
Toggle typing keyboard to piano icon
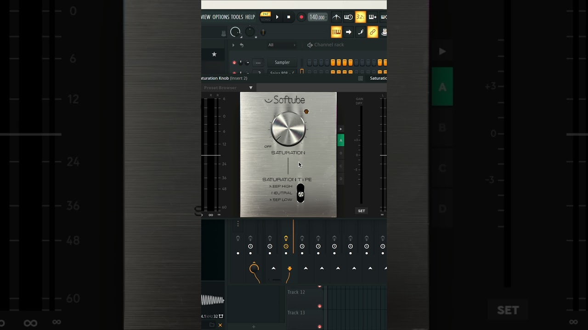[x=336, y=32]
